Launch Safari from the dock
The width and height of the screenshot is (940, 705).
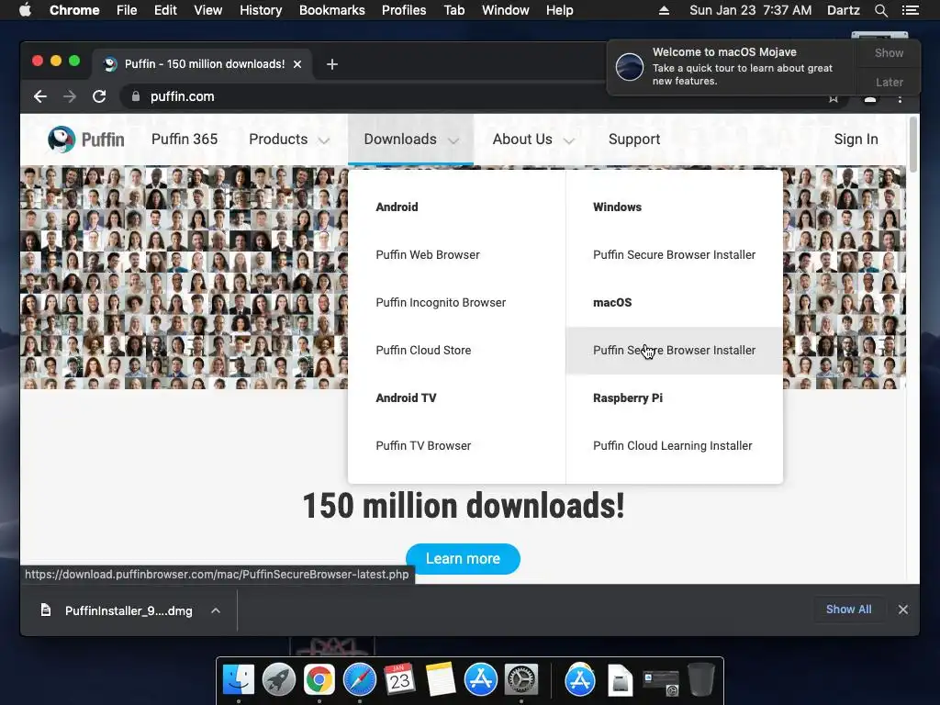(x=360, y=680)
